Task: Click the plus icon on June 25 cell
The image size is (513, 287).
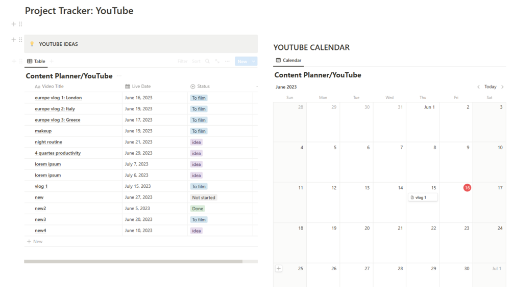Action: [279, 268]
